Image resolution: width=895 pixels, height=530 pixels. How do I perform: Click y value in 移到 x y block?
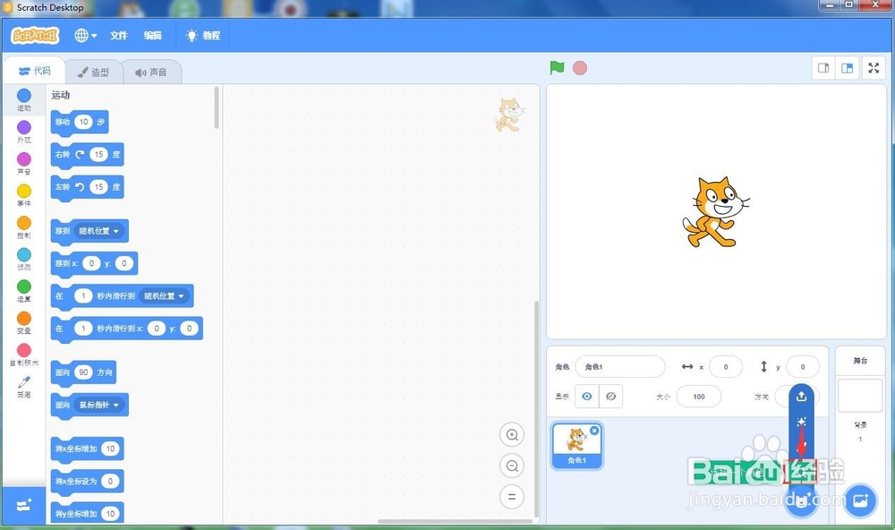point(124,263)
